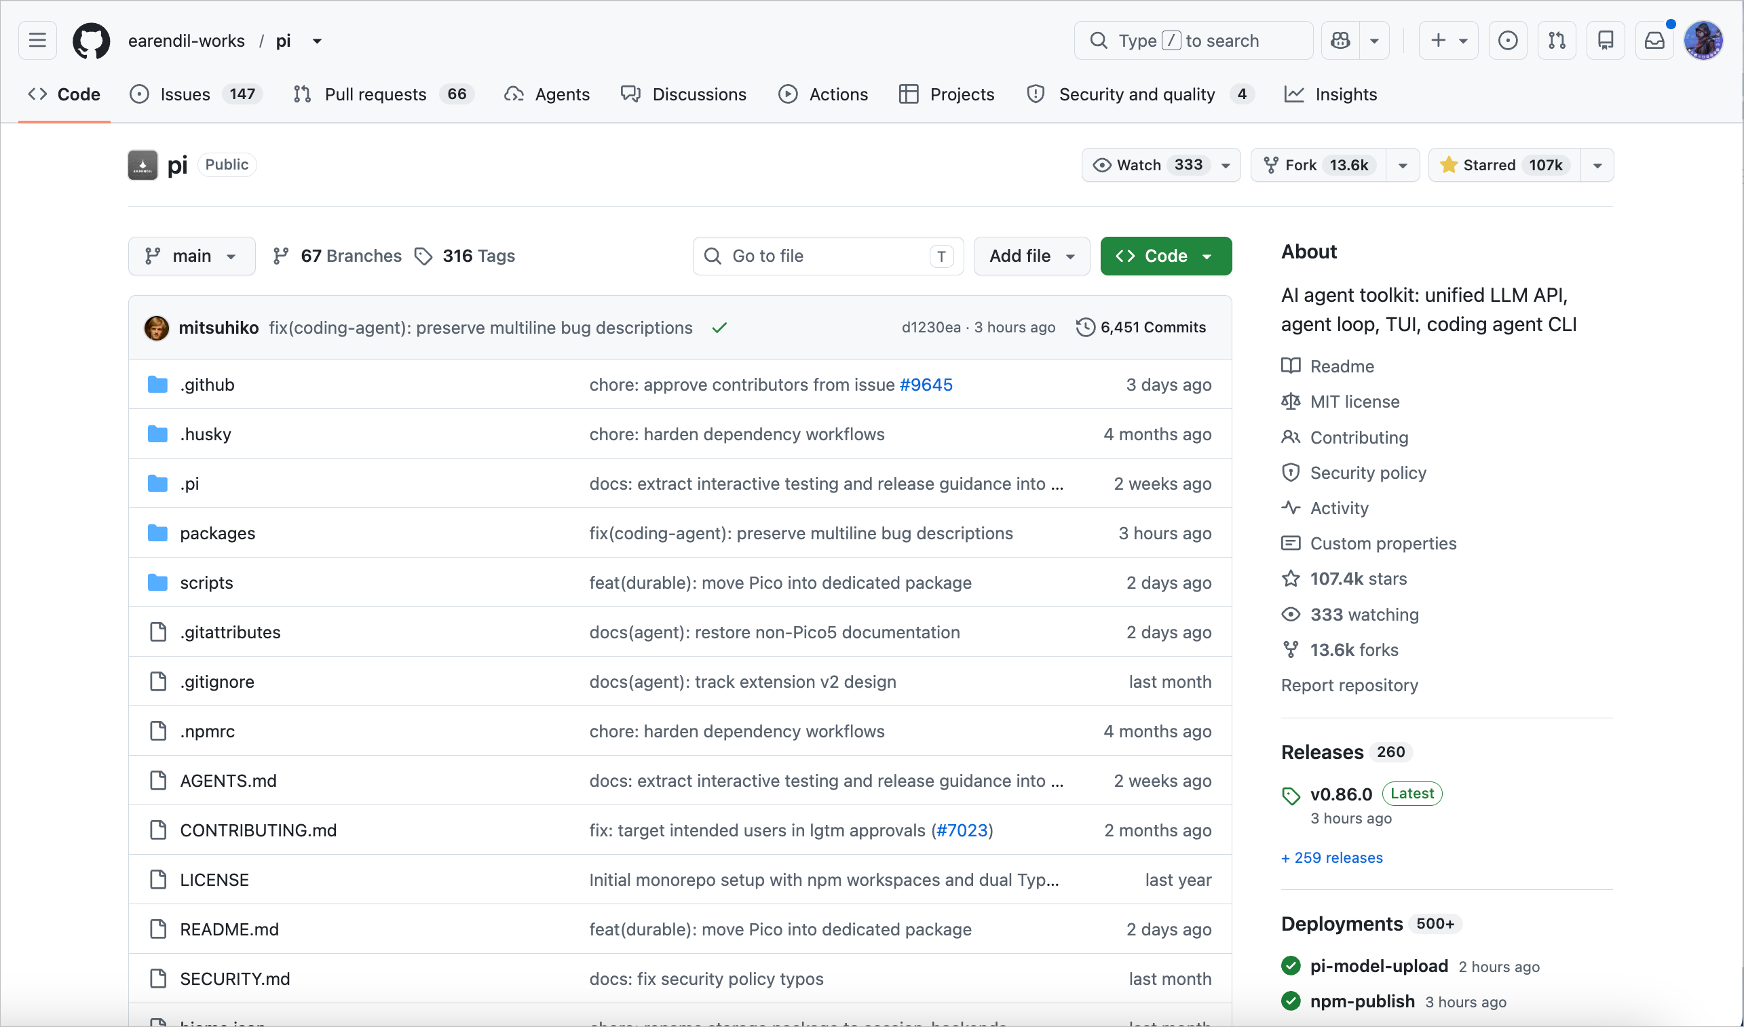Open the Discussions tab
Image resolution: width=1744 pixels, height=1027 pixels.
pos(684,94)
